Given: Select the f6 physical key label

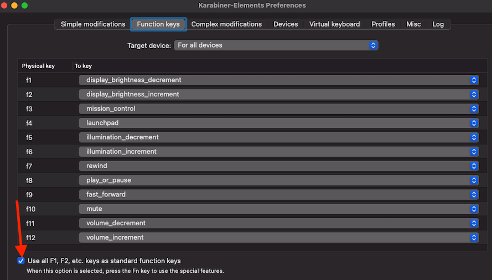Looking at the screenshot, I should point(29,152).
